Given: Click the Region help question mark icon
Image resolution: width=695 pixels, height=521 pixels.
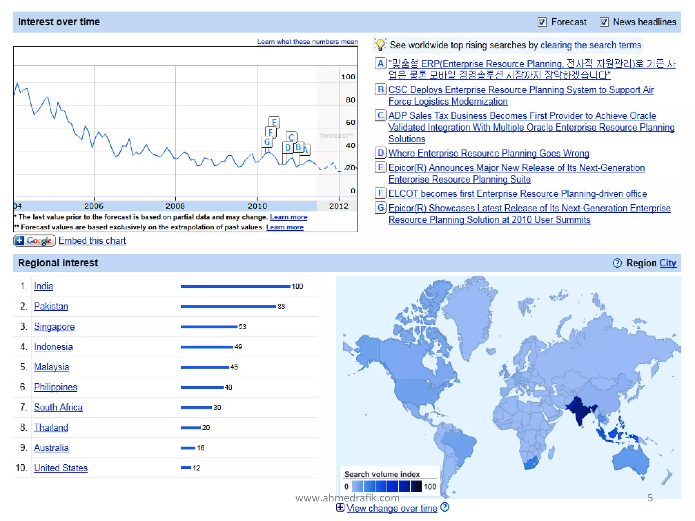Looking at the screenshot, I should click(617, 263).
